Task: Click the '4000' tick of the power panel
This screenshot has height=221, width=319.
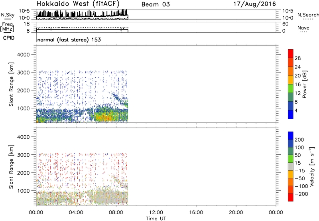Action: [x=24, y=55]
